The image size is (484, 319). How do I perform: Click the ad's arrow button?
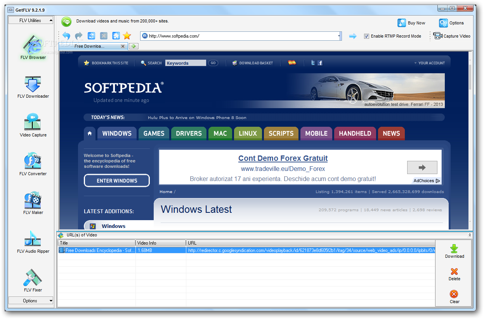pyautogui.click(x=422, y=167)
